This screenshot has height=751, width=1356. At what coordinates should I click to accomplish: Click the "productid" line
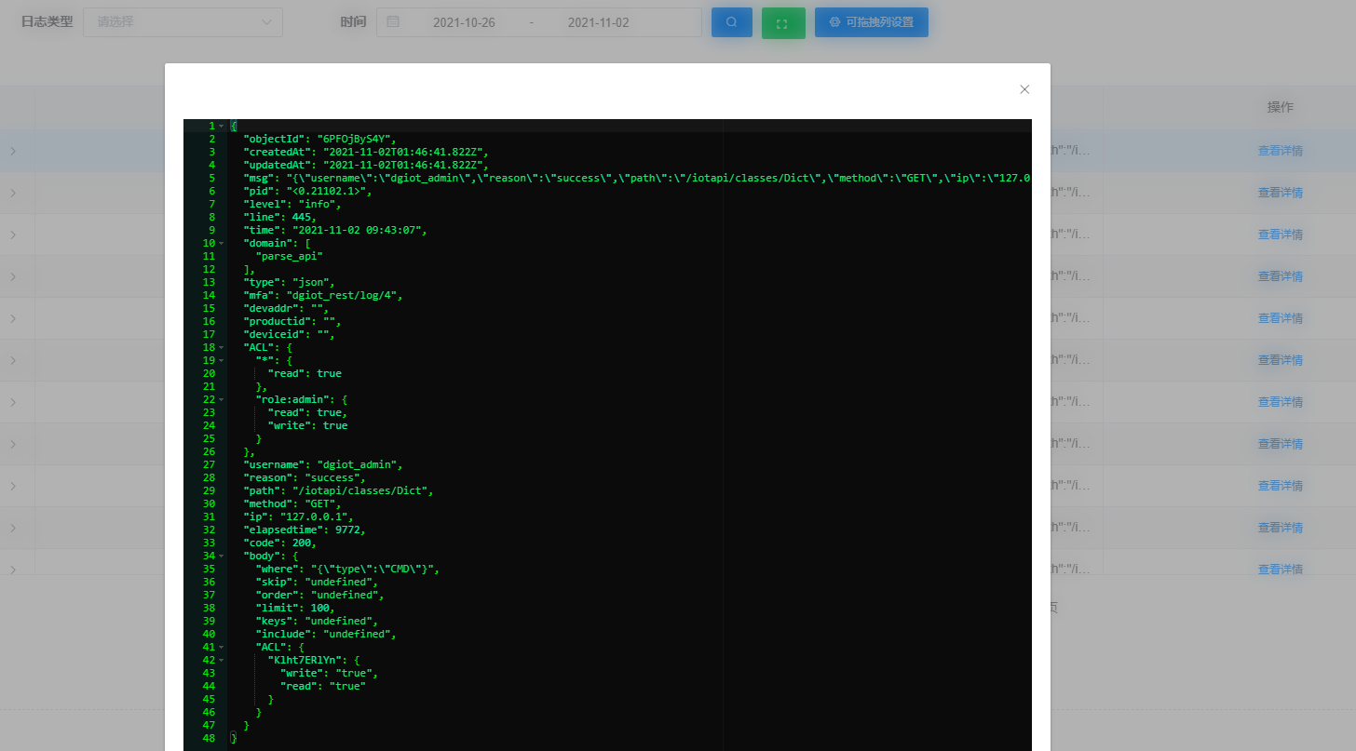[292, 321]
